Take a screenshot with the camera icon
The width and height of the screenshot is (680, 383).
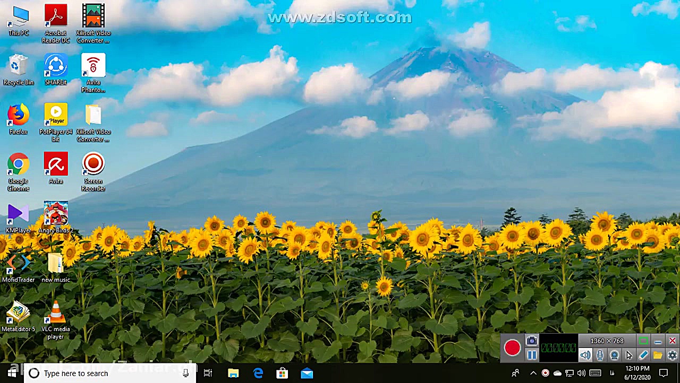pyautogui.click(x=532, y=341)
